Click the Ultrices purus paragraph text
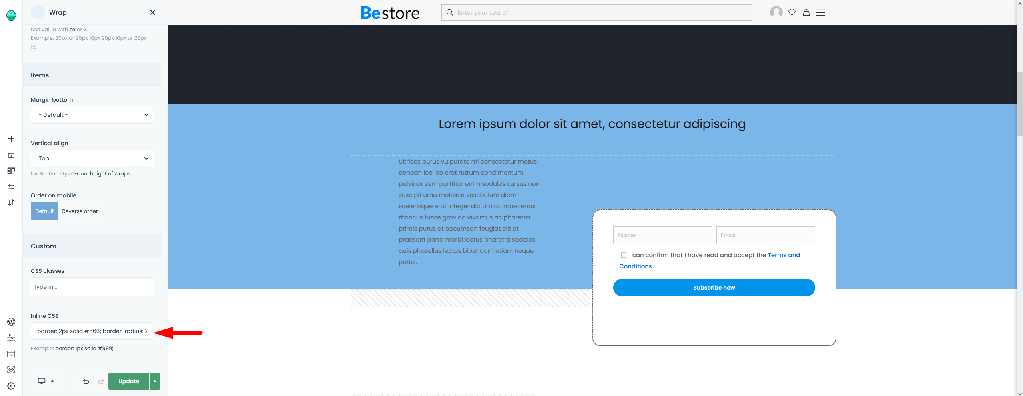Image resolution: width=1023 pixels, height=396 pixels. (469, 212)
